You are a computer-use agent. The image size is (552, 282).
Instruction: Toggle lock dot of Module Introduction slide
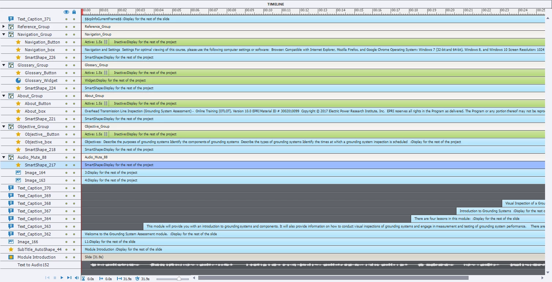pyautogui.click(x=74, y=257)
